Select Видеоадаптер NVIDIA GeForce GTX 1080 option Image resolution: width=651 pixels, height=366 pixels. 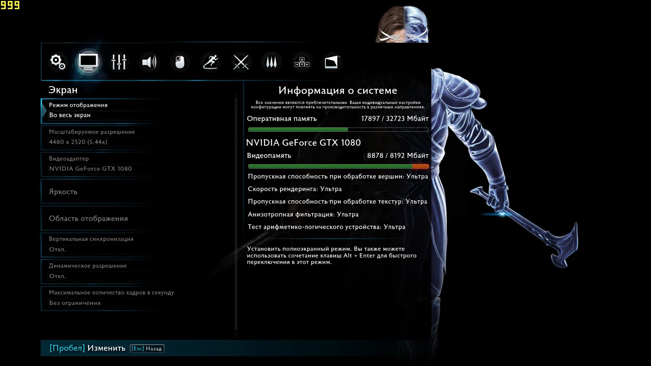click(x=102, y=164)
